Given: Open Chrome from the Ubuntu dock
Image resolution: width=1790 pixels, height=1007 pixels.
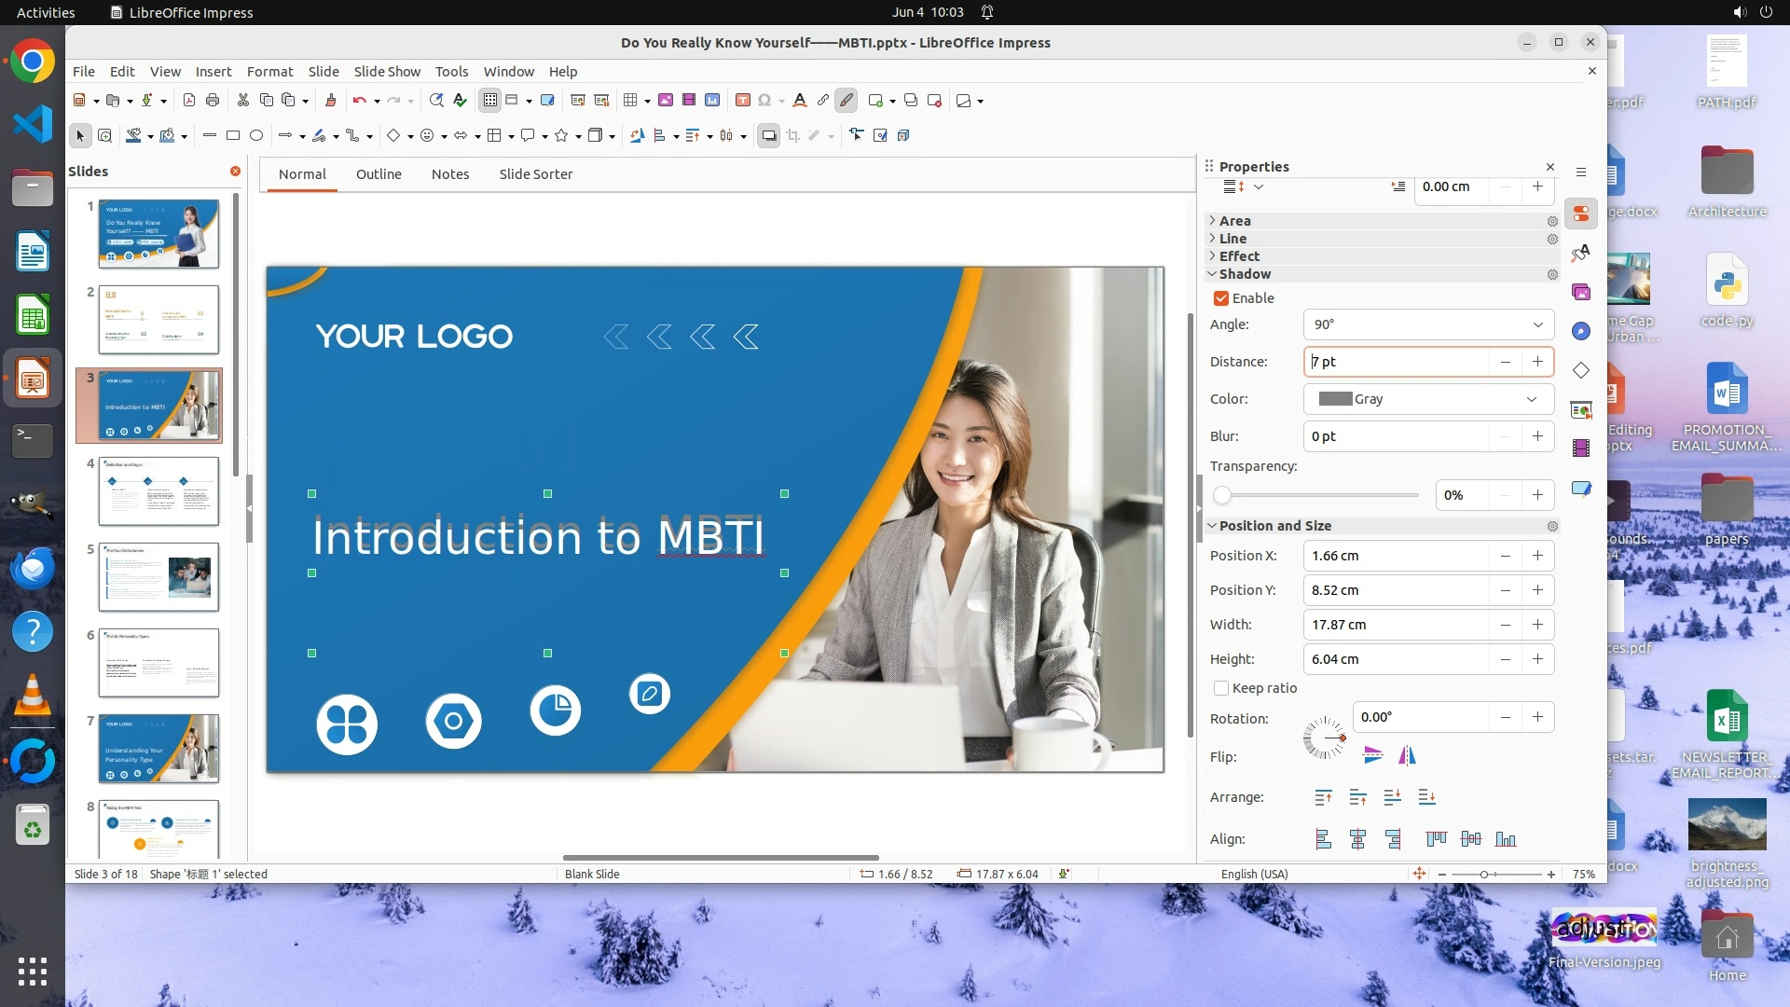Looking at the screenshot, I should [33, 62].
